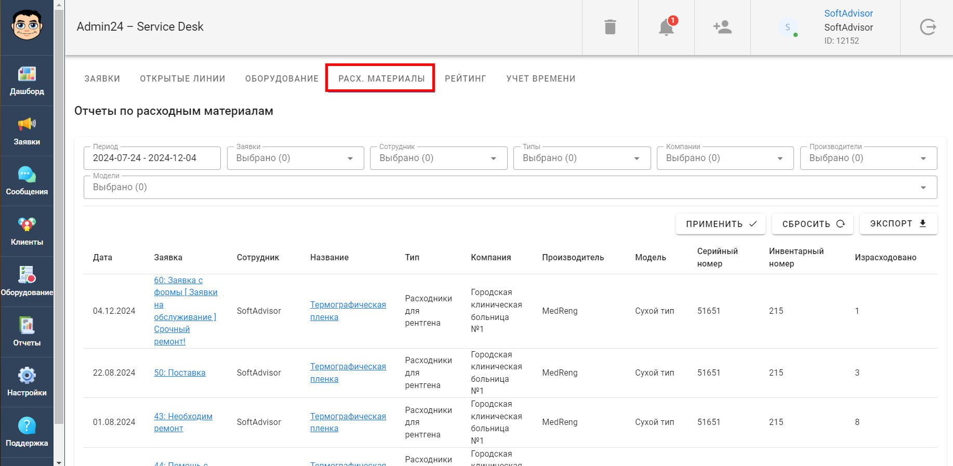Screen dimensions: 953x466
Task: Open the Настройки gear icon
Action: [27, 376]
